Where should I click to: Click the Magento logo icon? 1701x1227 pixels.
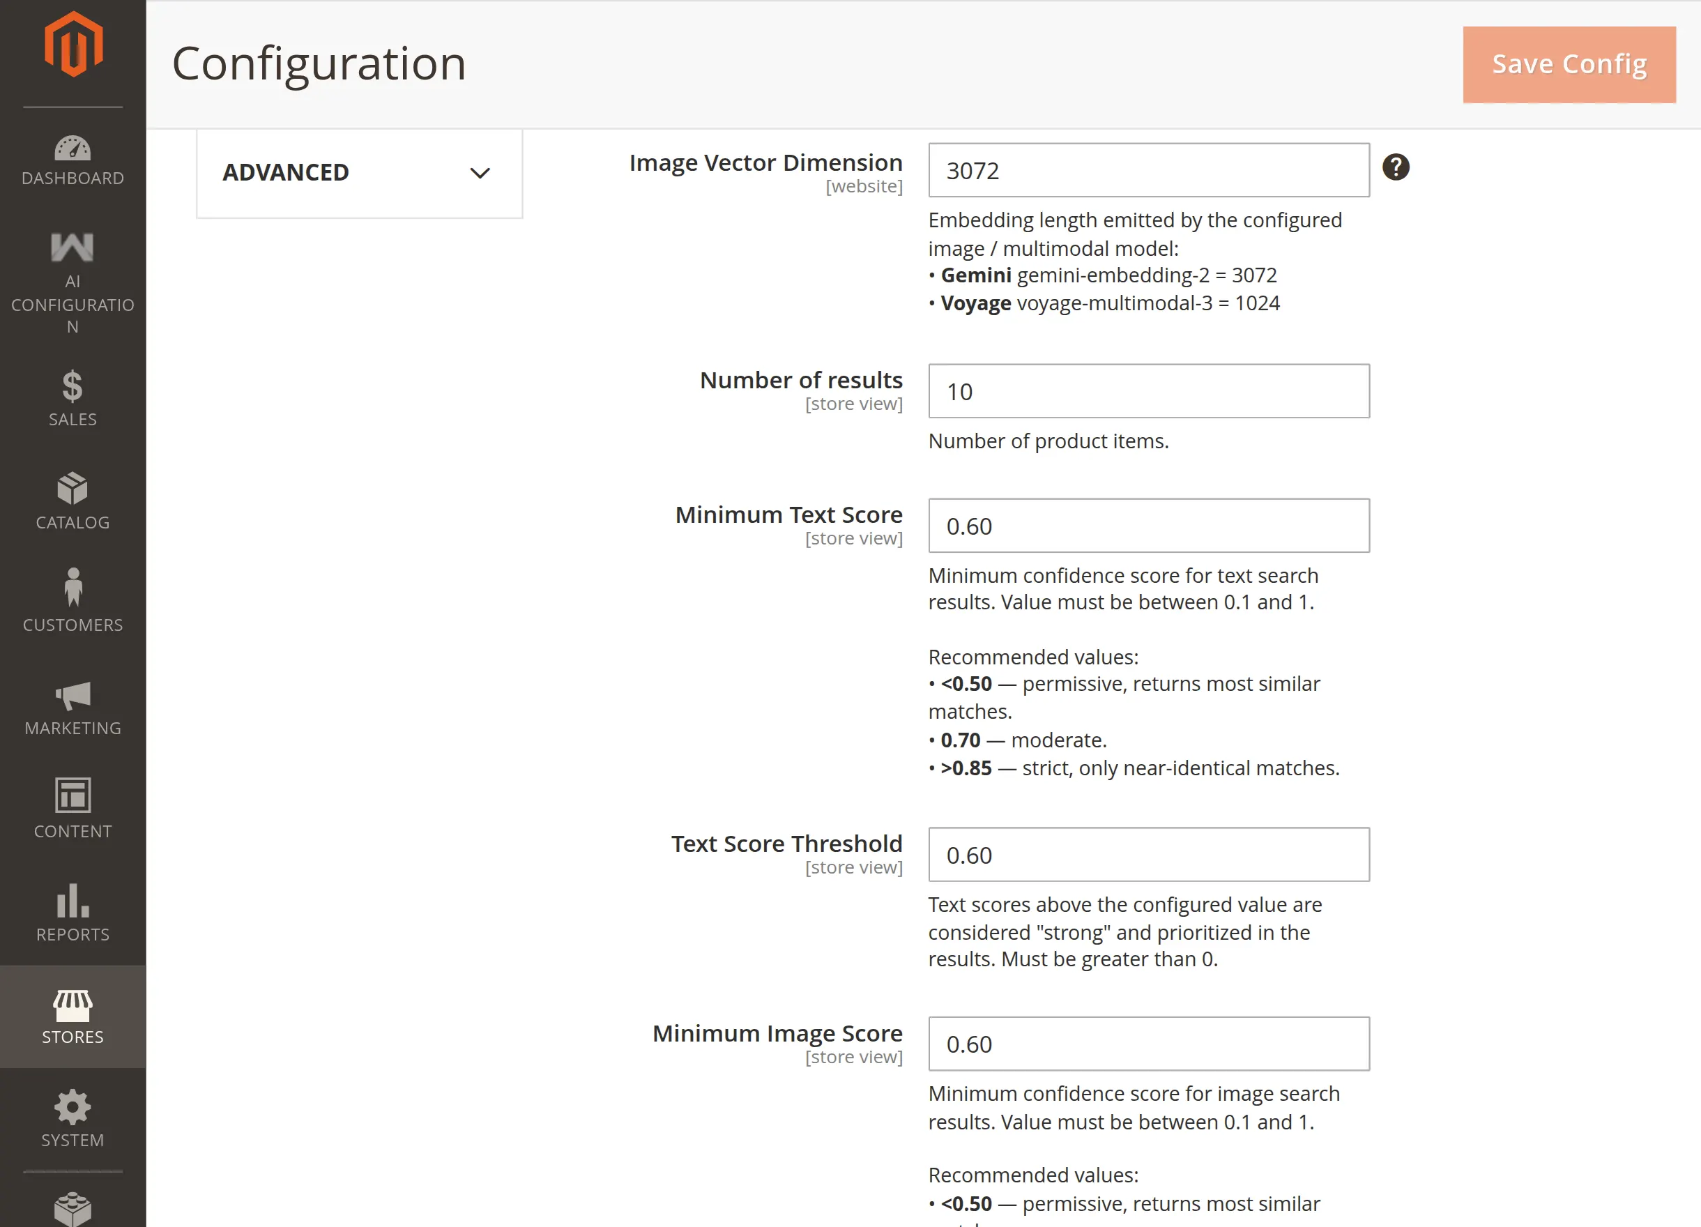[x=73, y=45]
